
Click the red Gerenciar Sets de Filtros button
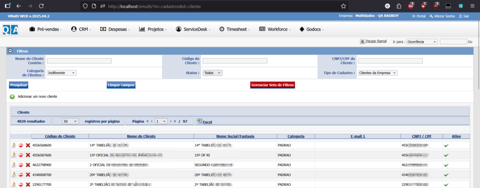coord(273,85)
